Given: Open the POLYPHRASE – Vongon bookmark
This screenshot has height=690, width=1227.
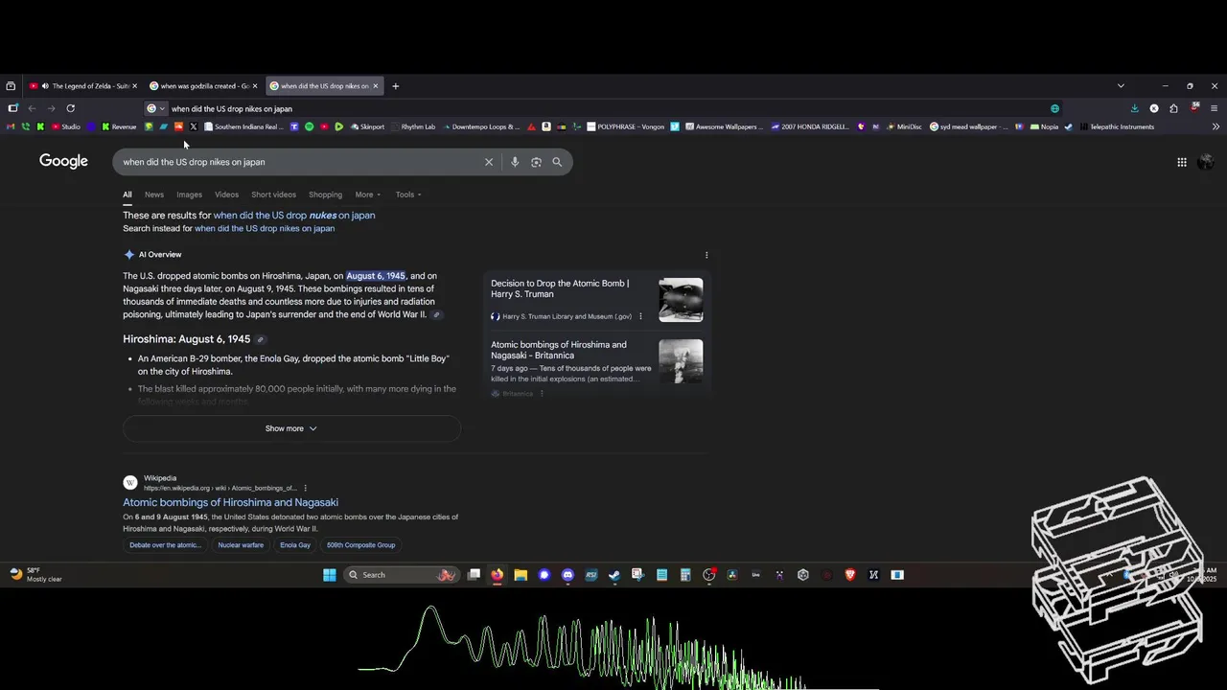Looking at the screenshot, I should pos(625,126).
